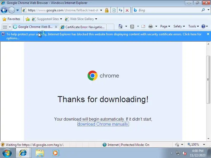
Task: Click the security lock icon
Action: 107,10
